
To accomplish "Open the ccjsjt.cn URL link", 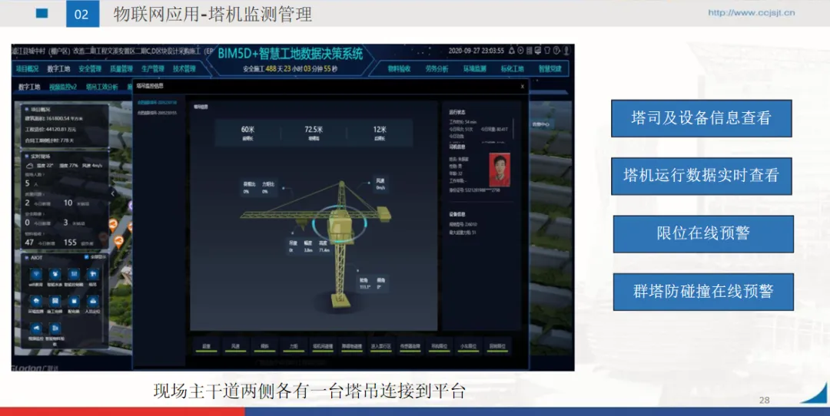I will pos(751,13).
